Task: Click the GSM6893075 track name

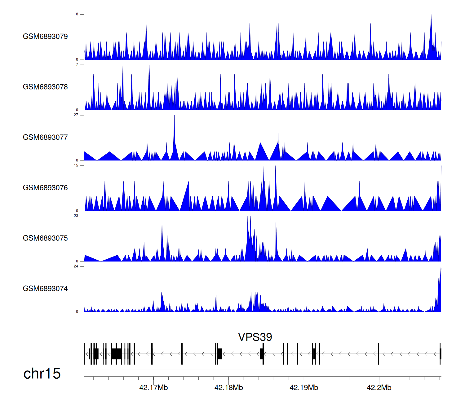Action: coord(45,238)
